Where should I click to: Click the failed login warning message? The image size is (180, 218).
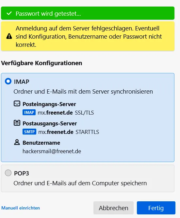pos(88,36)
